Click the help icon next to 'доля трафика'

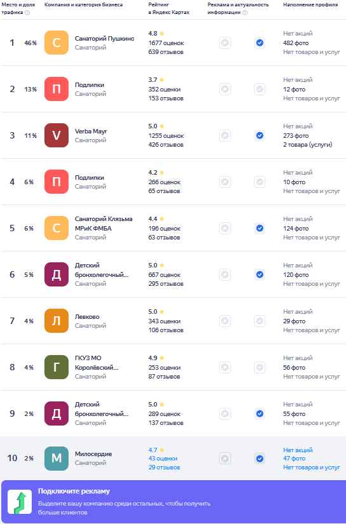tap(27, 12)
